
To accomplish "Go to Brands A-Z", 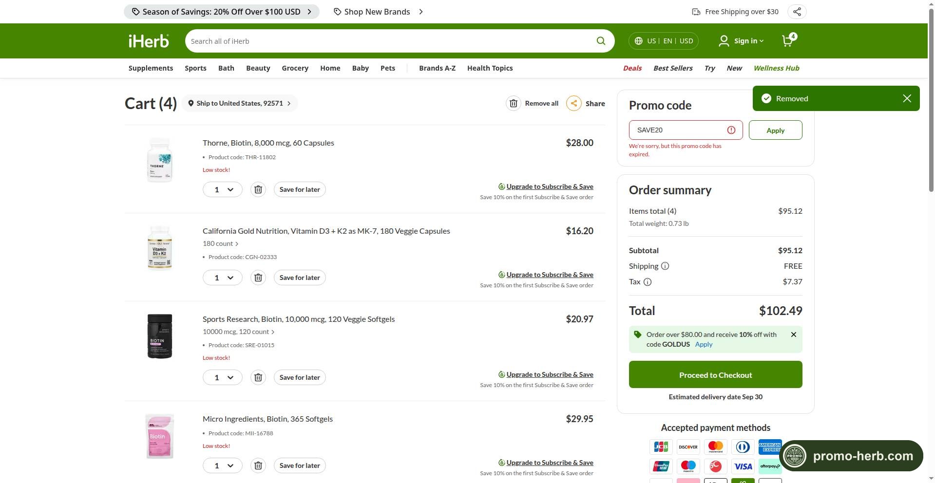I will coord(437,68).
